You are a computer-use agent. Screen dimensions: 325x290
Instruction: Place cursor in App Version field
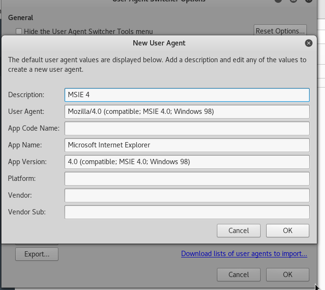187,162
